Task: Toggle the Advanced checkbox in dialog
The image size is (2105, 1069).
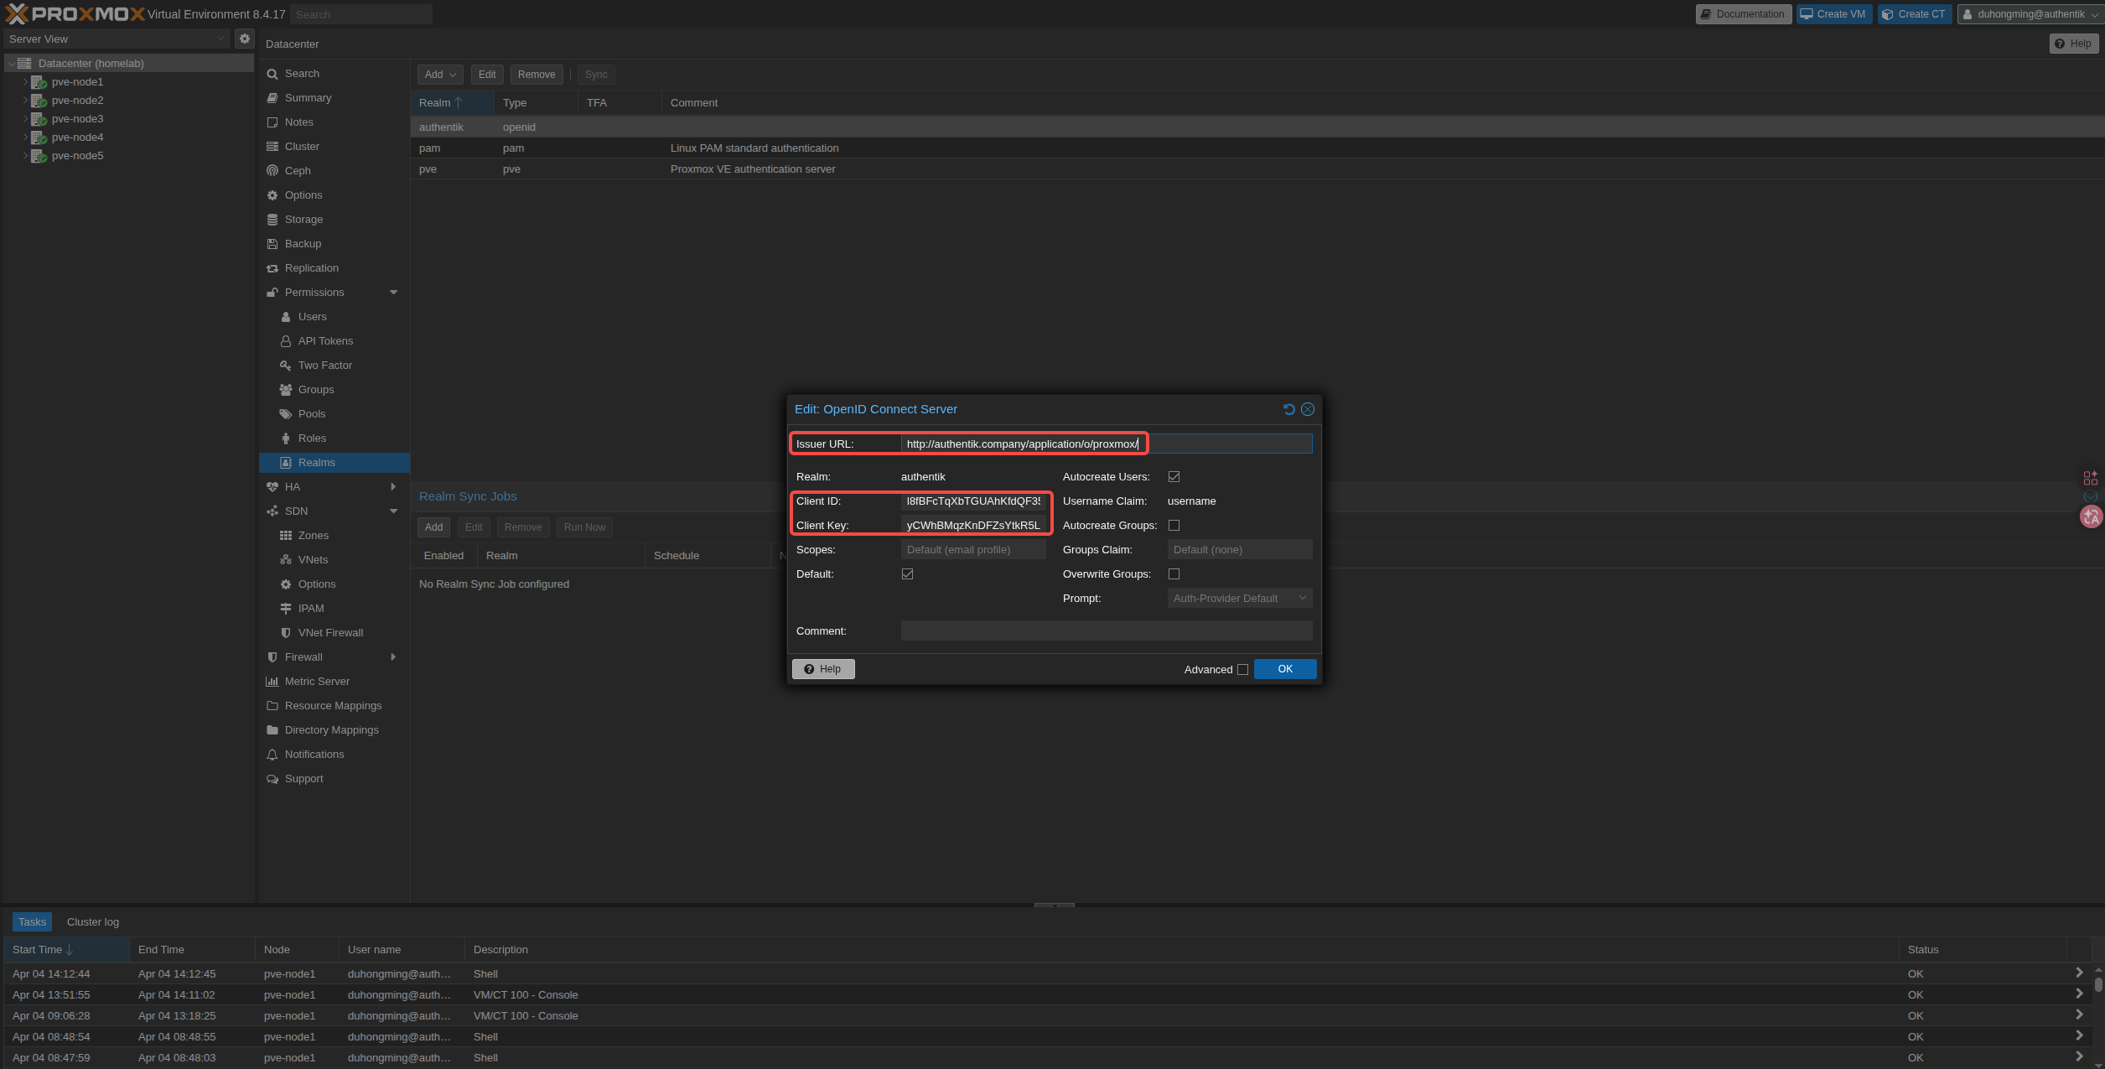Action: pyautogui.click(x=1242, y=670)
